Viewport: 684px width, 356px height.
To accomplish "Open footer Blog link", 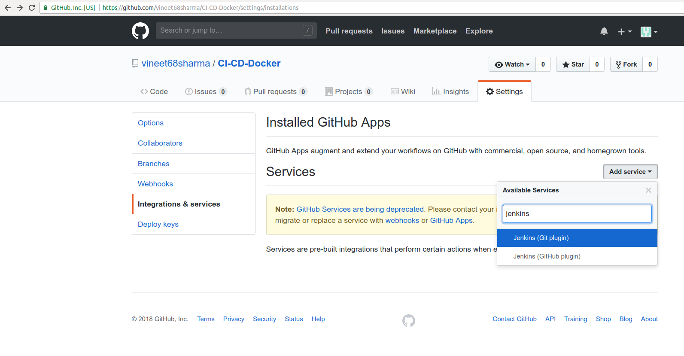I will click(x=626, y=319).
